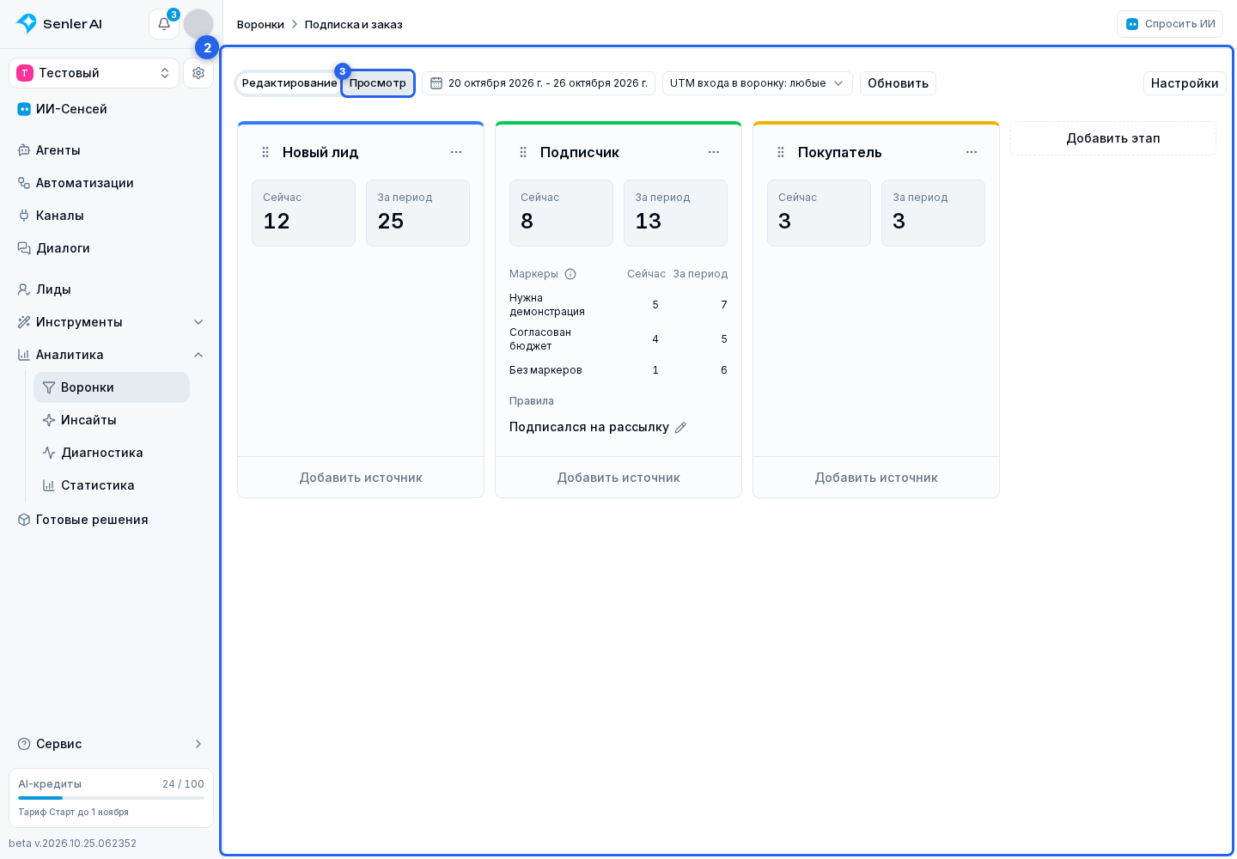
Task: Open Агенты in the sidebar
Action: click(x=111, y=150)
